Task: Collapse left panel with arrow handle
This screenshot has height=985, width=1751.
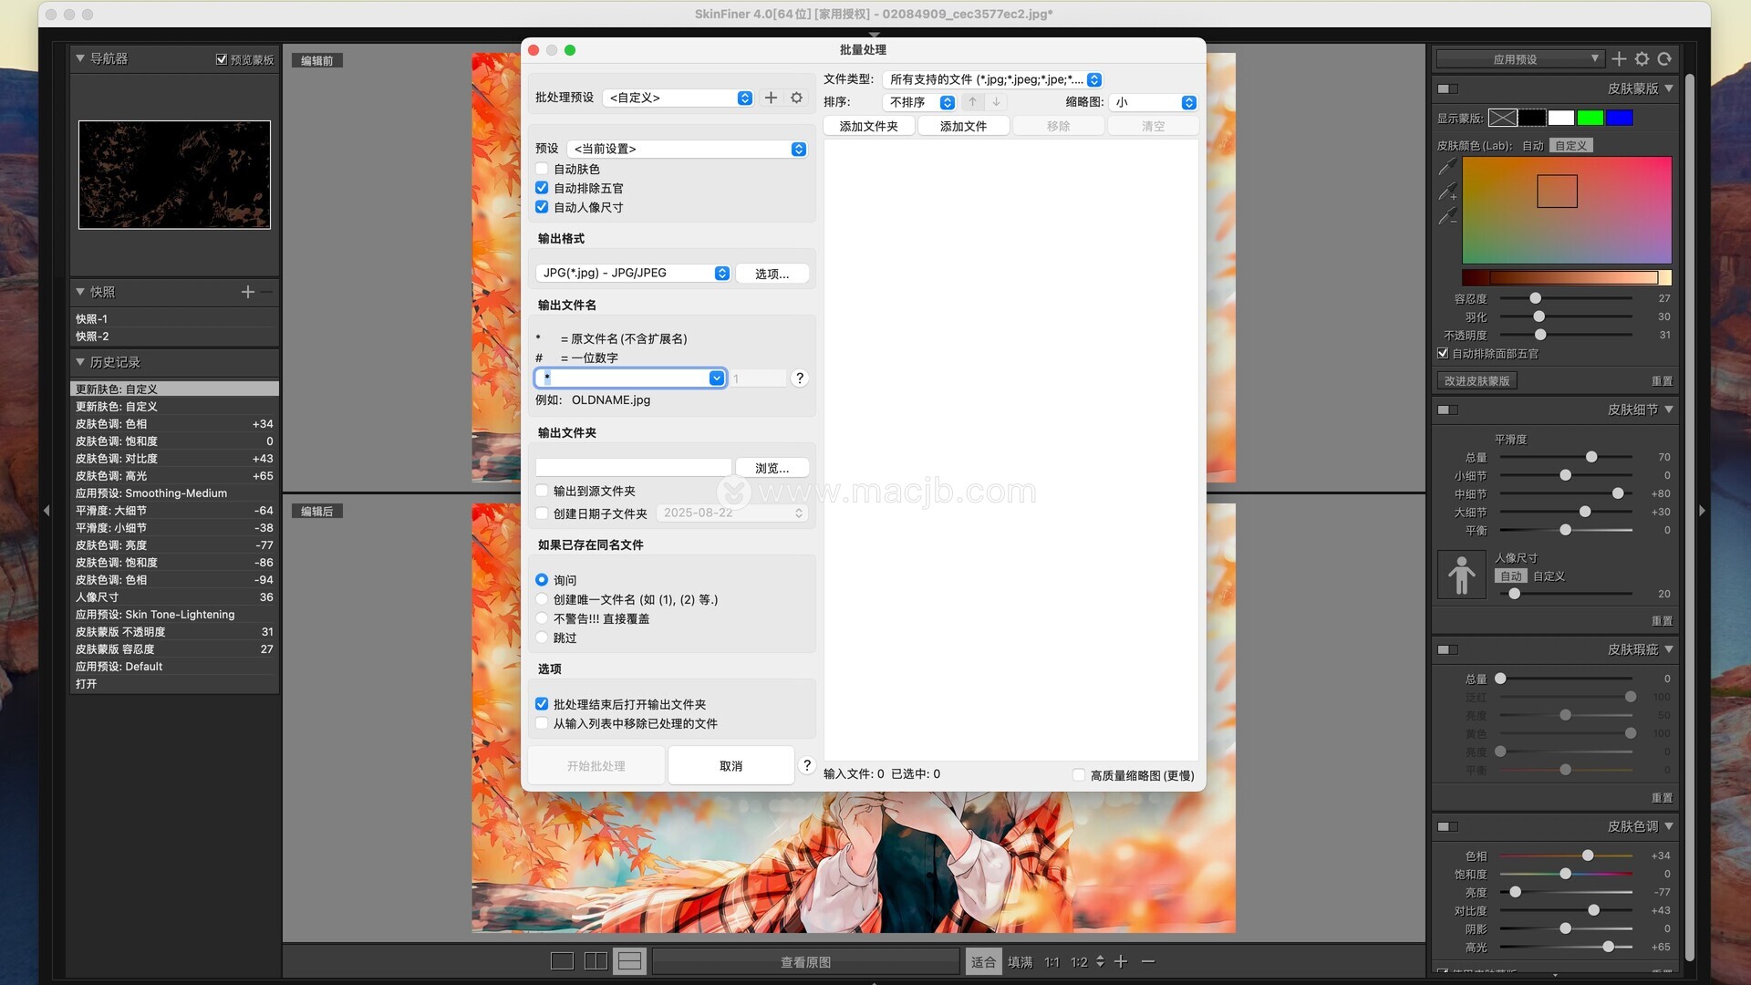Action: [x=47, y=511]
